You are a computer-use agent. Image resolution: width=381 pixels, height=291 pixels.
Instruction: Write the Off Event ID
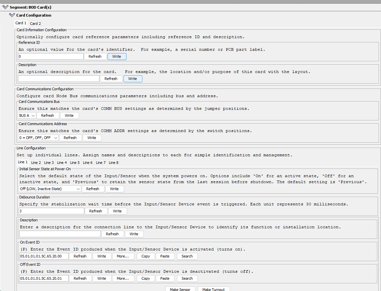(x=102, y=279)
